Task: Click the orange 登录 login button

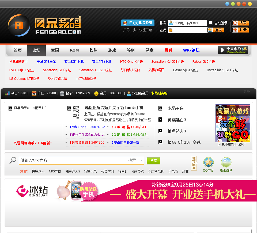Action: pos(216,30)
